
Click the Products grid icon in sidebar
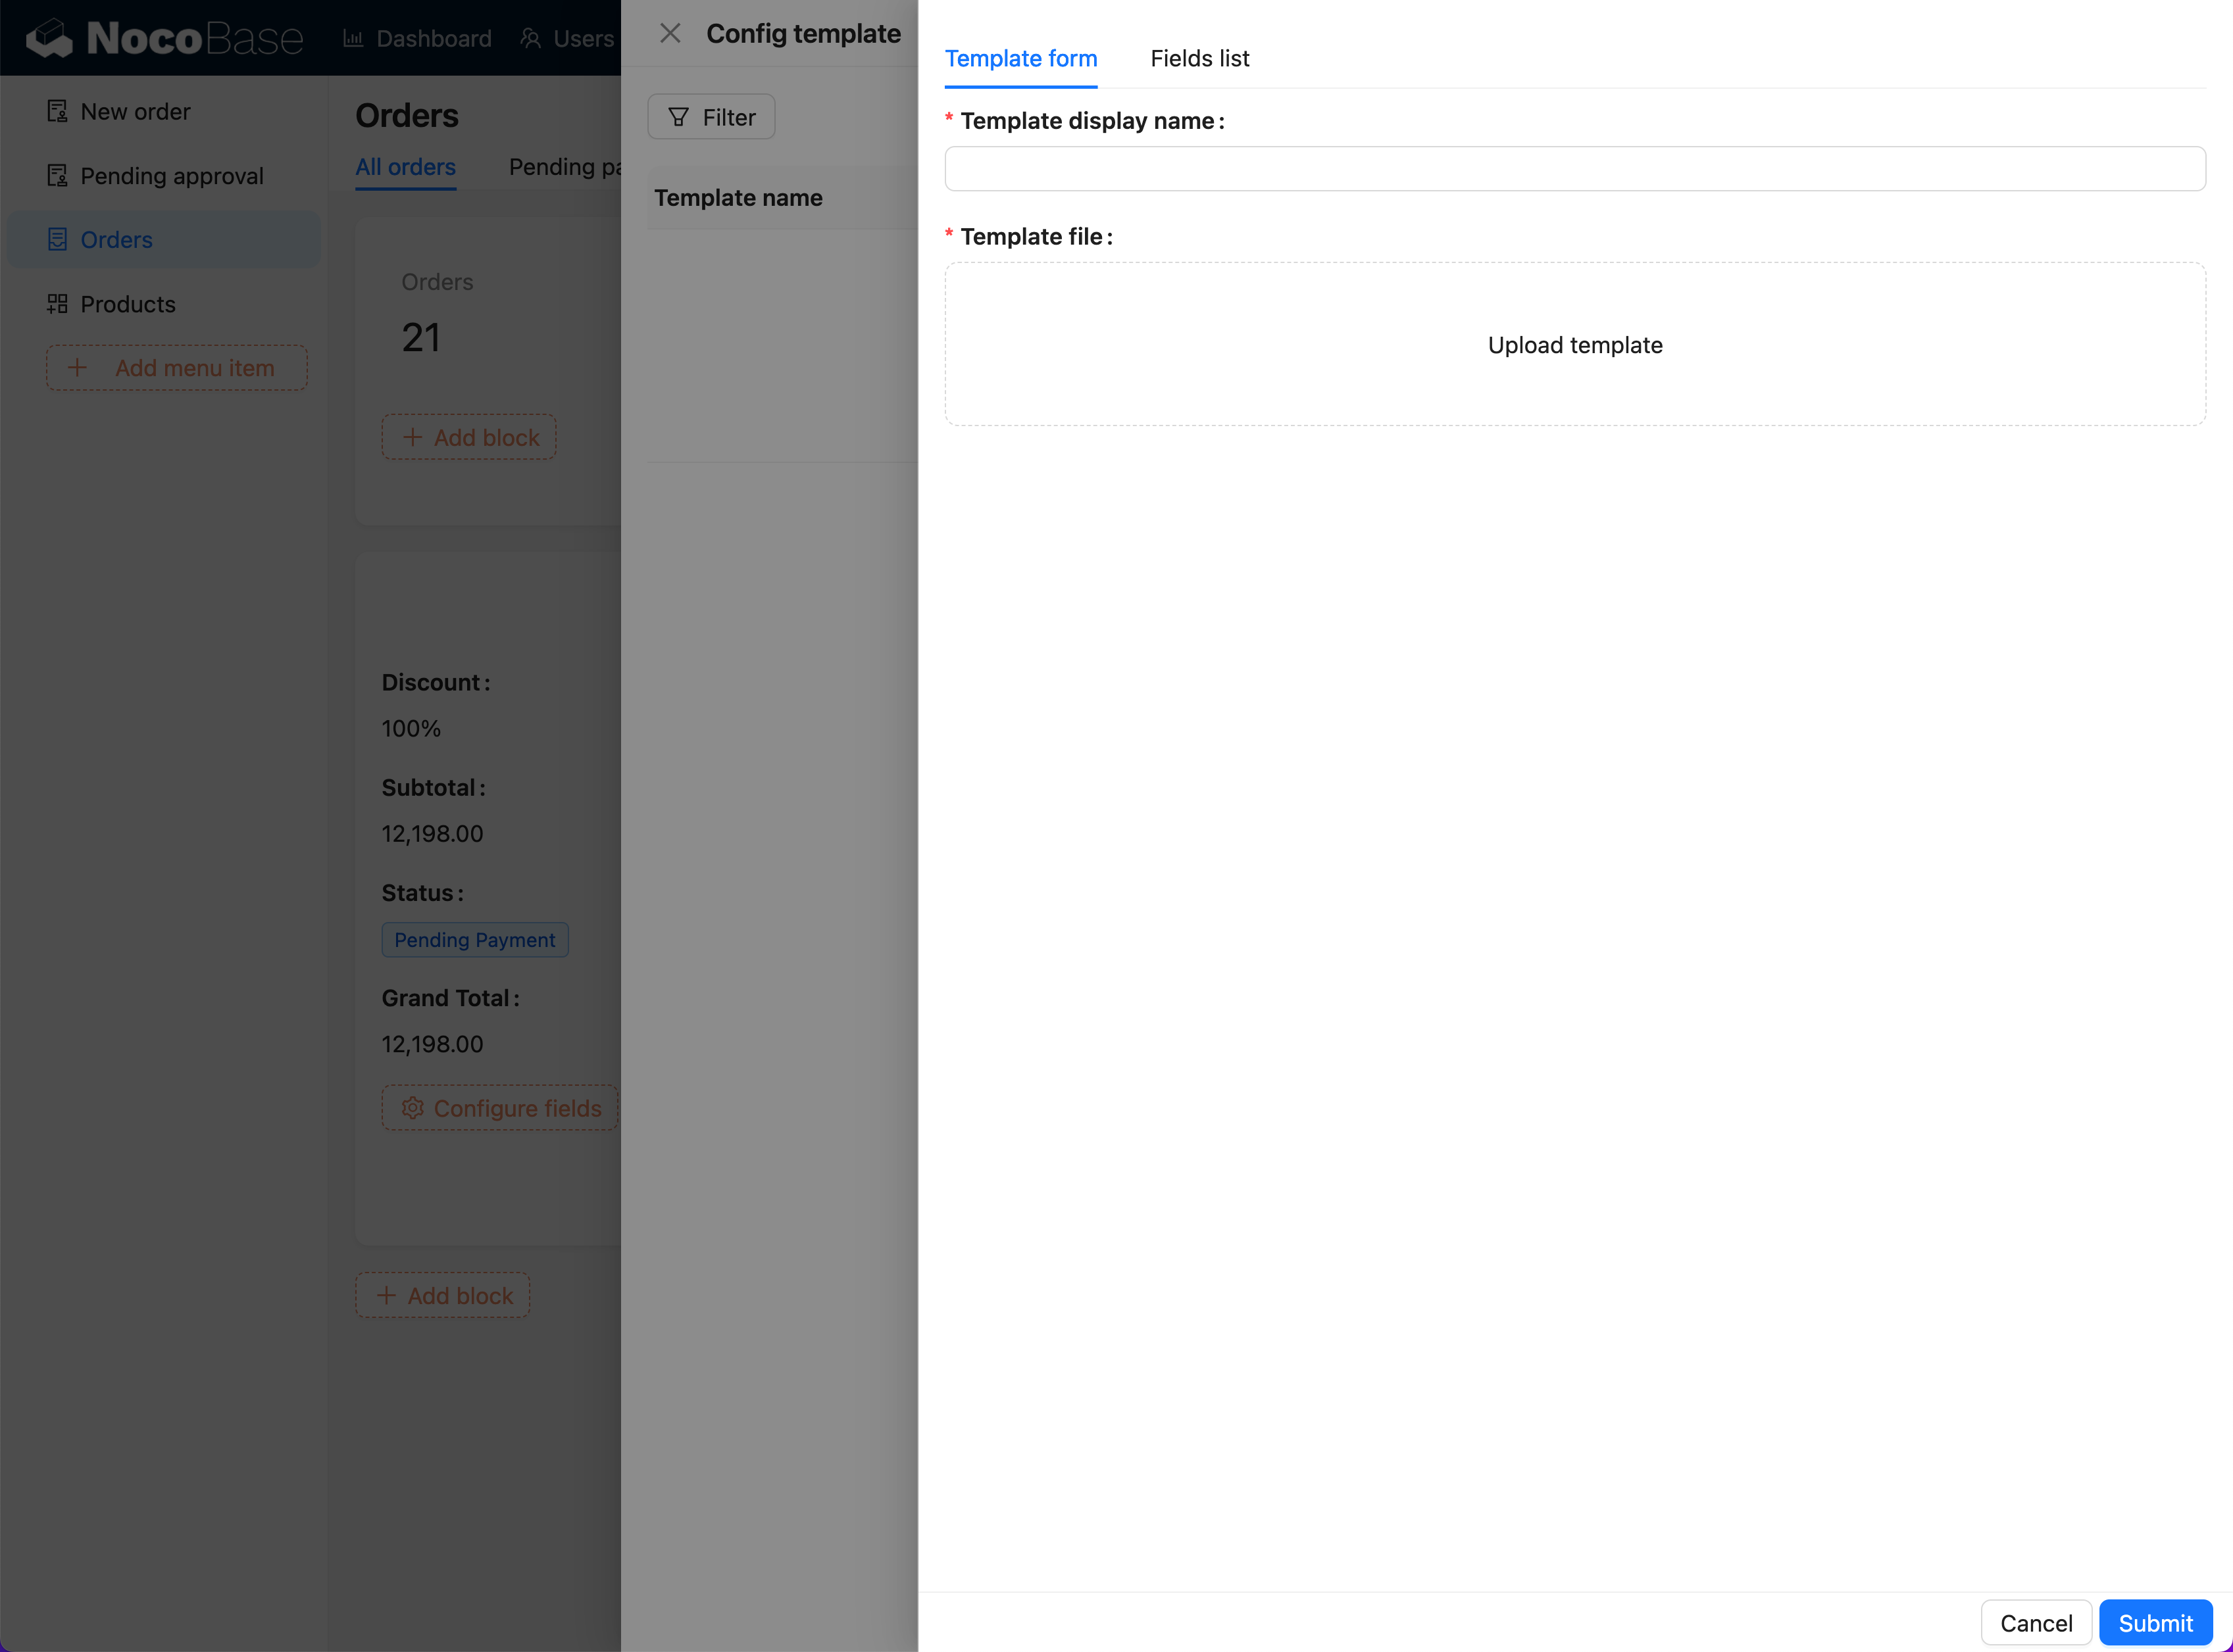coord(57,303)
